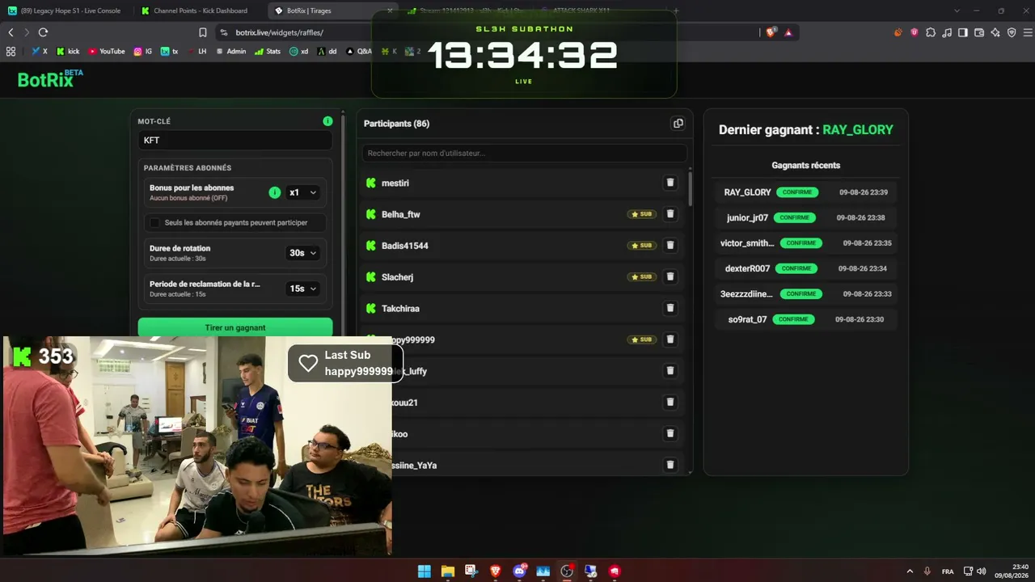Open the Brave Wallet icon

[979, 32]
